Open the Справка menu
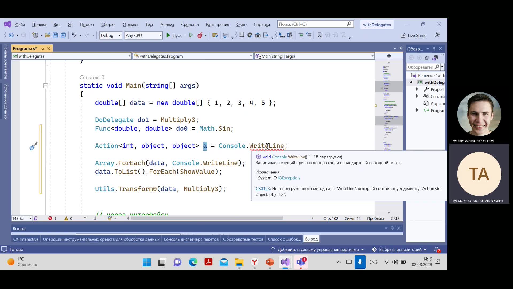 [262, 24]
